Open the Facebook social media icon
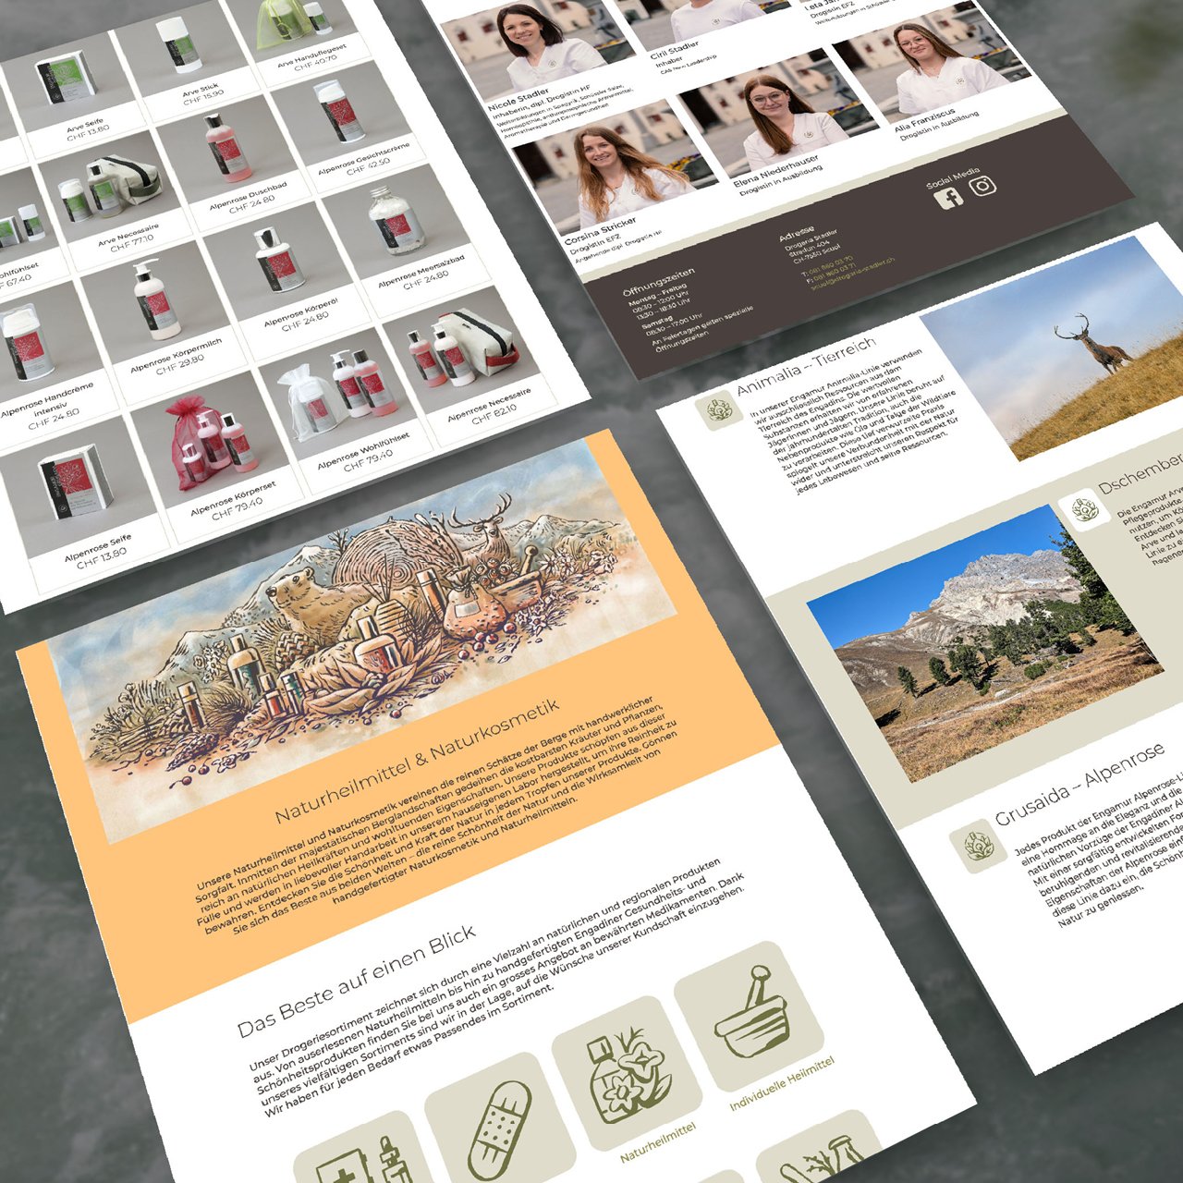 948,198
